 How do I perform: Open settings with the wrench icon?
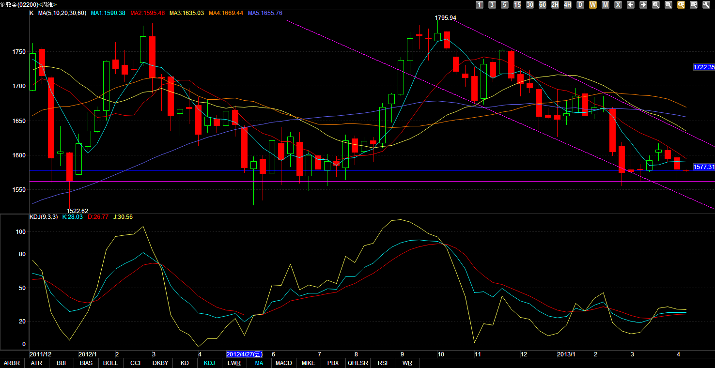pyautogui.click(x=706, y=5)
